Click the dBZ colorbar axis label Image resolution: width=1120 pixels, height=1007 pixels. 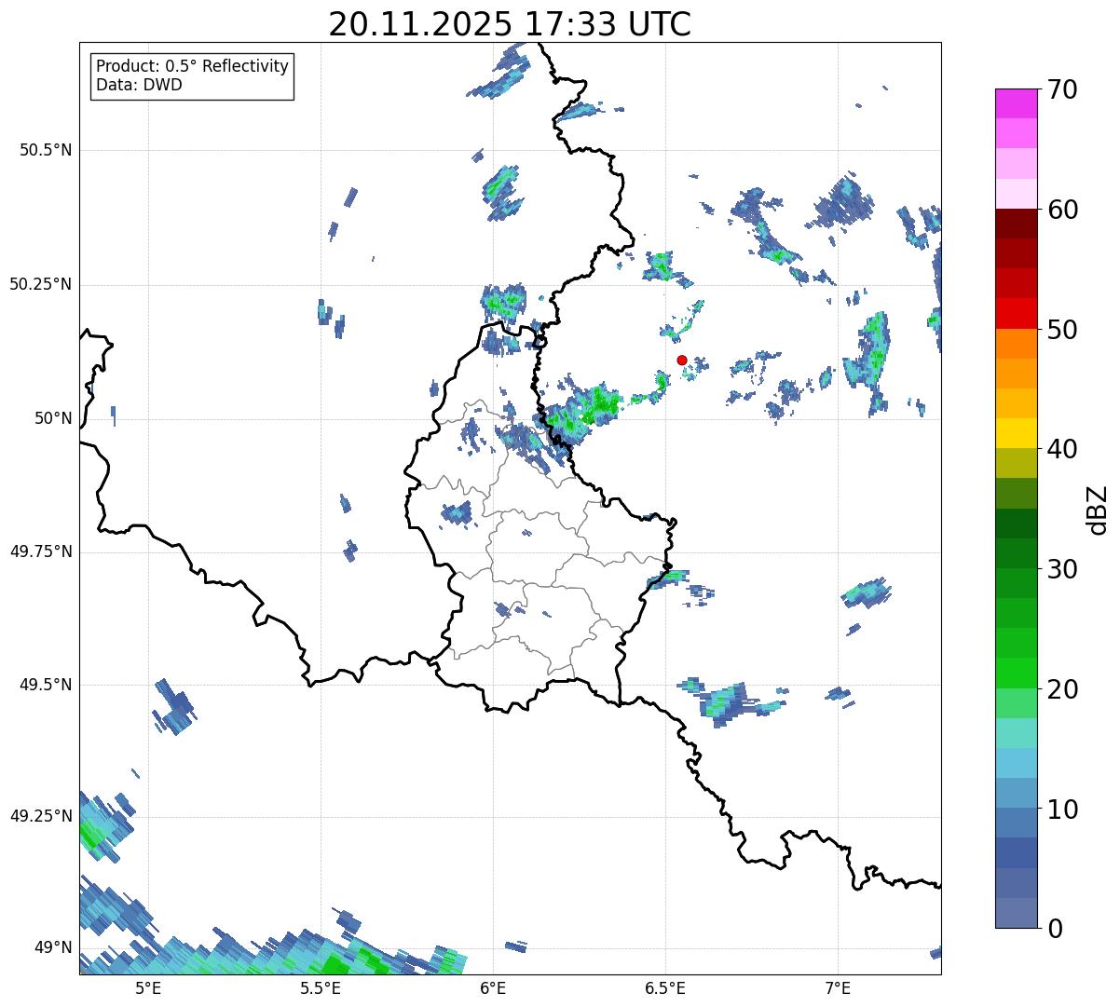pyautogui.click(x=1098, y=509)
